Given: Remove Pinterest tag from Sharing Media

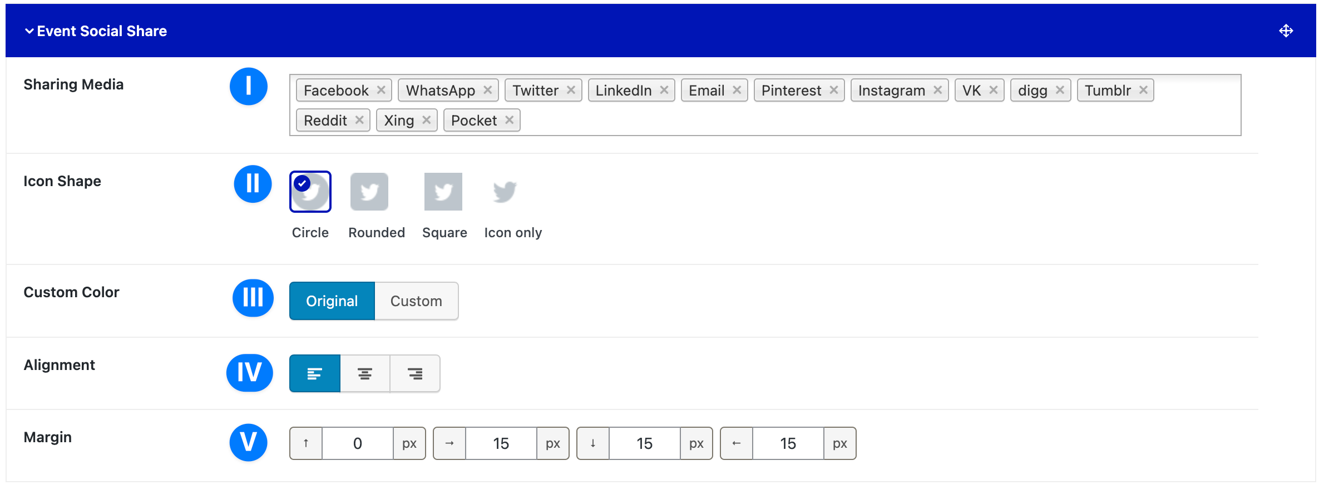Looking at the screenshot, I should pos(834,90).
